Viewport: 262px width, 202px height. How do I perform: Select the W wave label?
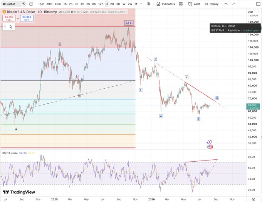pos(161,116)
